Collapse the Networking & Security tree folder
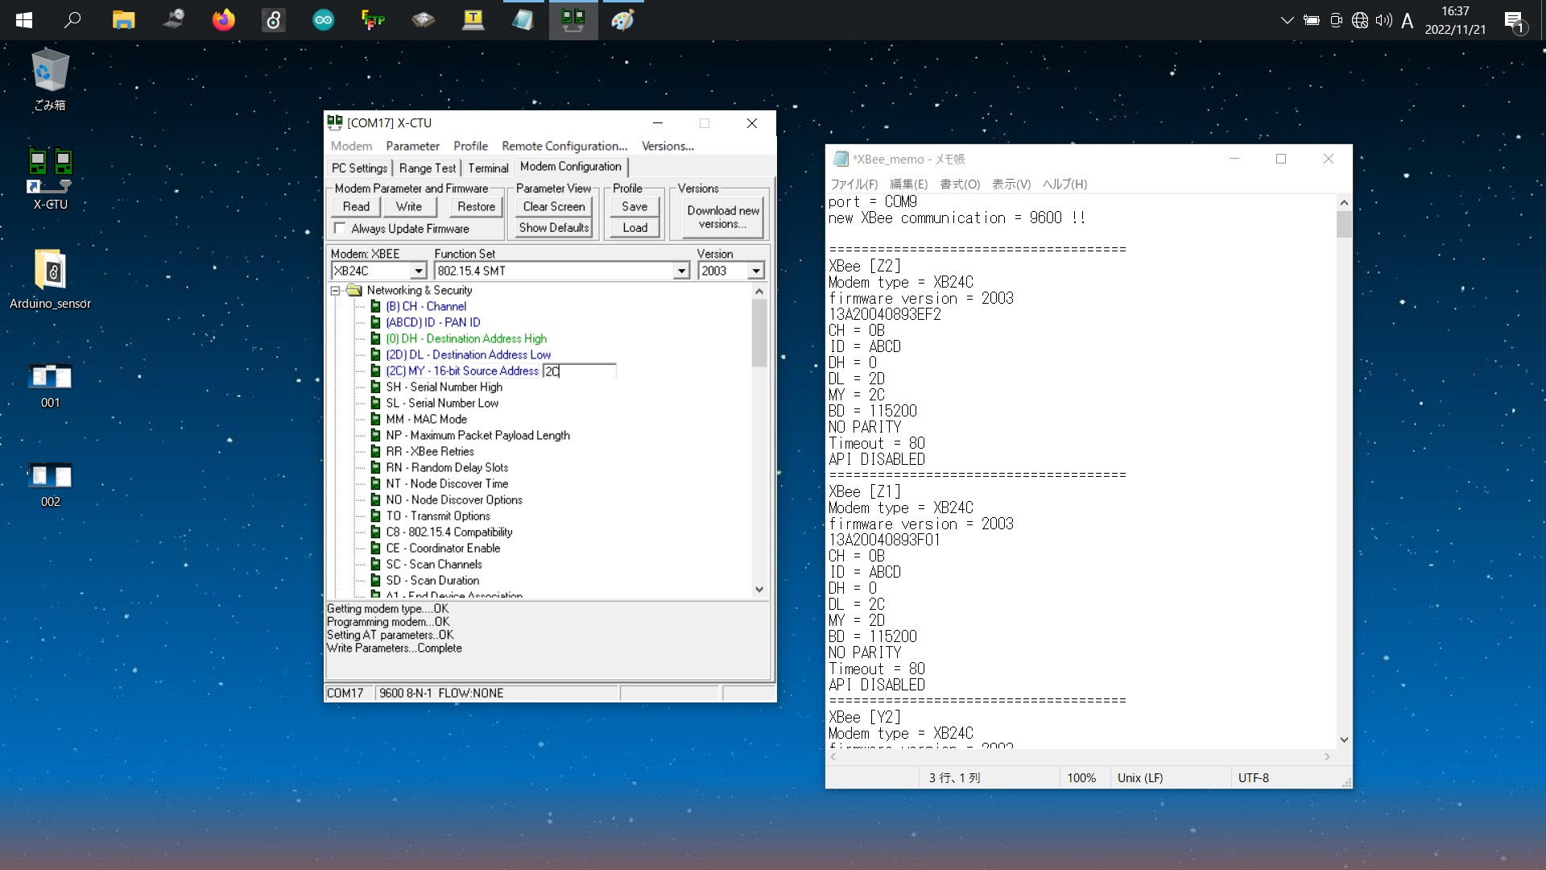 coord(336,291)
